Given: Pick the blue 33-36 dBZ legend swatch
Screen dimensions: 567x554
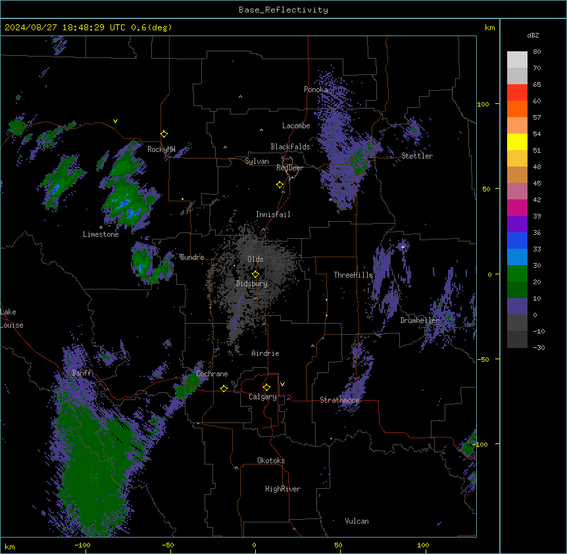Looking at the screenshot, I should tap(517, 240).
